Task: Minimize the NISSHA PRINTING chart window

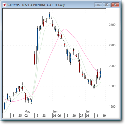Action: [98, 5]
